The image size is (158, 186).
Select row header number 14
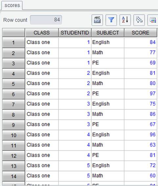(13, 176)
